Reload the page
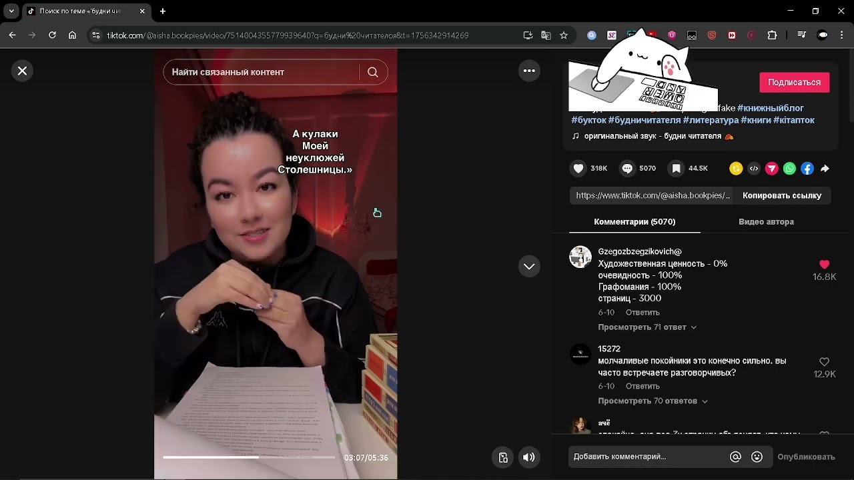The width and height of the screenshot is (854, 480). (52, 35)
